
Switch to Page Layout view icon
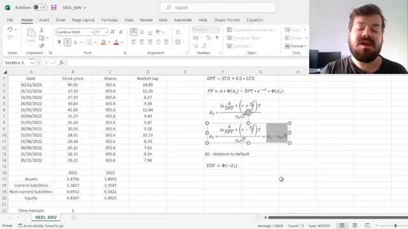point(354,225)
